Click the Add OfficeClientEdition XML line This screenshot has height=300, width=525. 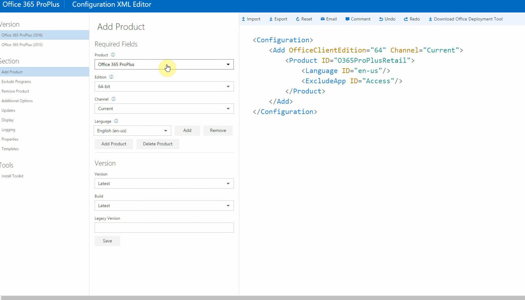366,50
